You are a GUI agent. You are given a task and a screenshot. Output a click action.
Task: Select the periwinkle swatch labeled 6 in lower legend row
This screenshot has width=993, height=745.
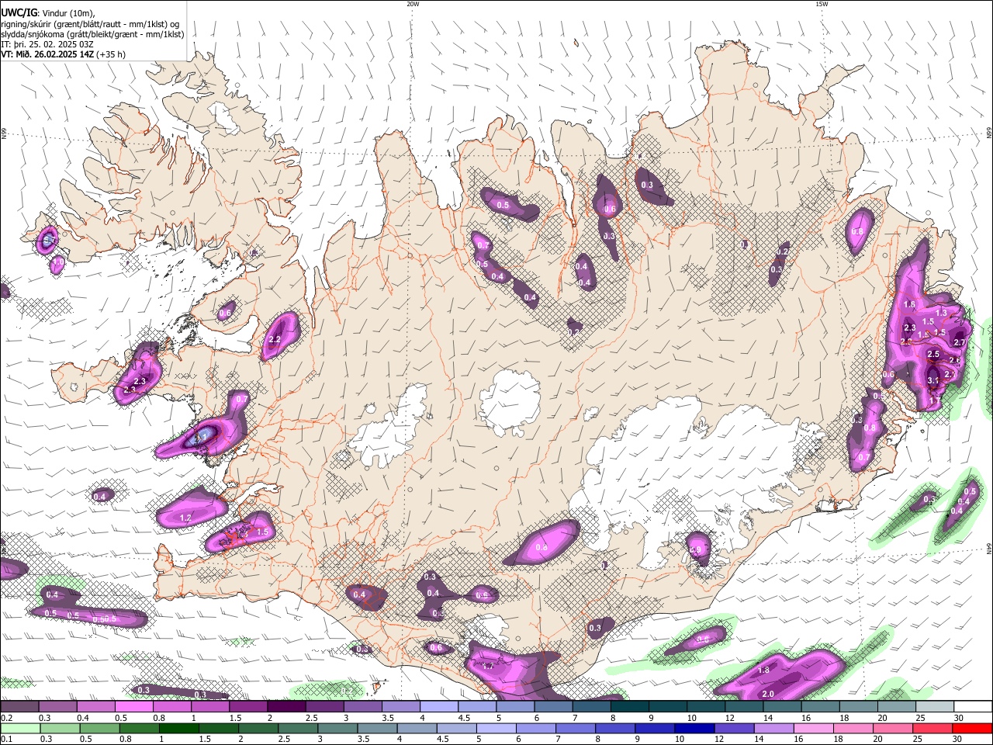[536, 728]
